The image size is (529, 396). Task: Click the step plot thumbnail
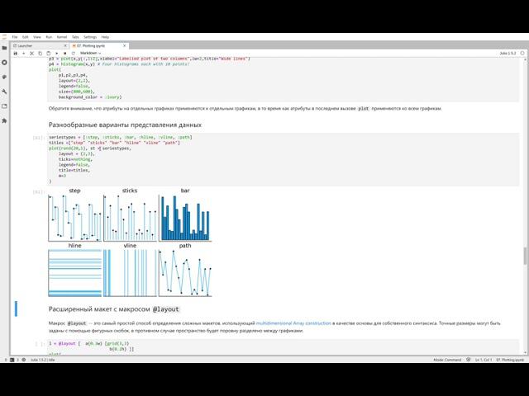(75, 215)
